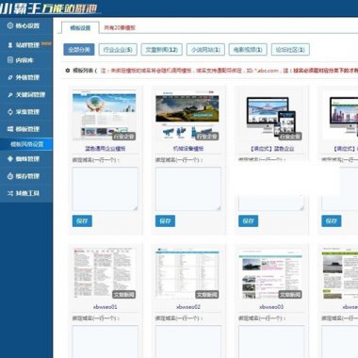Click the 采集管理 sidebar icon

(x=10, y=112)
